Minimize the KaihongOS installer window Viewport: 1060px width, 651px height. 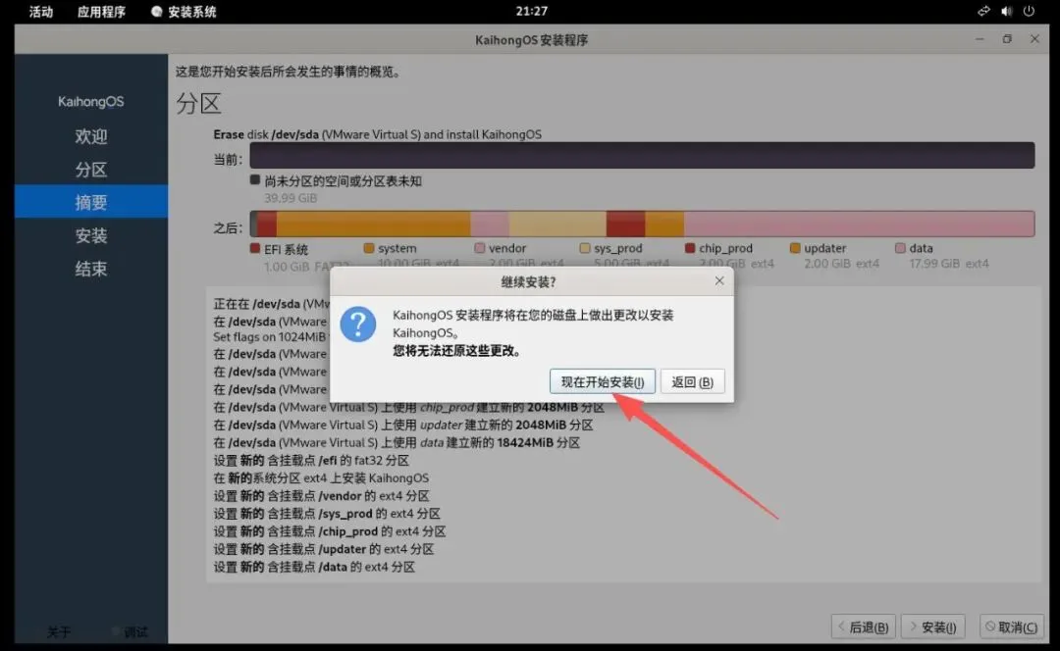coord(980,39)
